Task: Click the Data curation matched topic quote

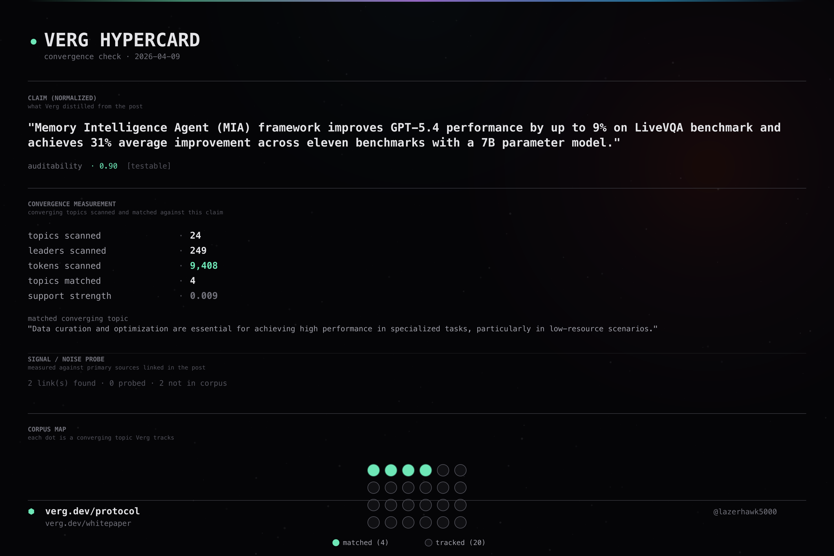Action: click(x=343, y=329)
